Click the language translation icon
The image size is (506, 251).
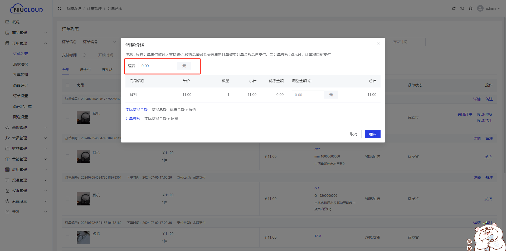click(462, 8)
